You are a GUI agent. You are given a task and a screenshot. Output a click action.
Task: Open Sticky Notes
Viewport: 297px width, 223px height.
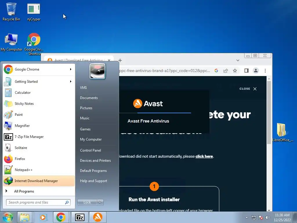pos(39,104)
